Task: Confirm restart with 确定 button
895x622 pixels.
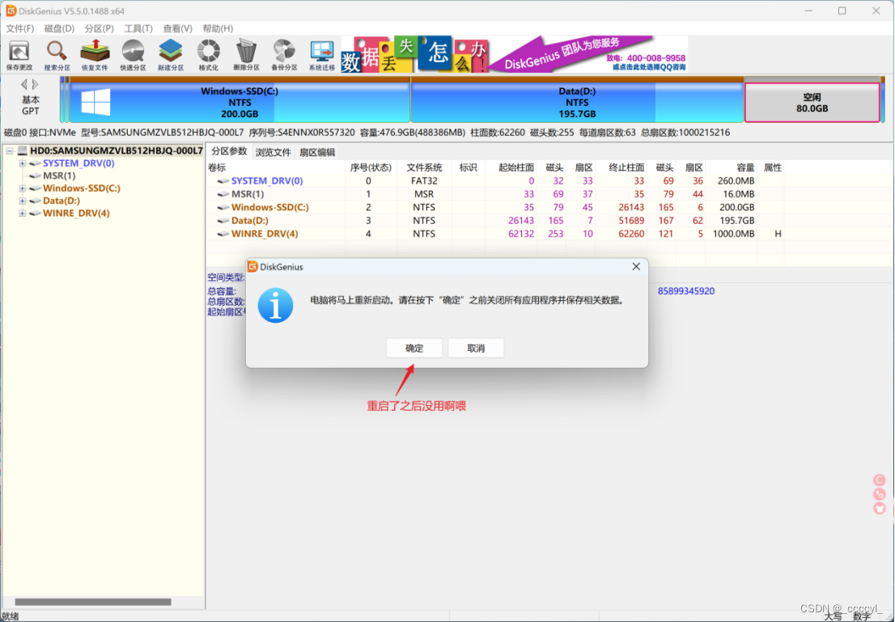Action: click(414, 348)
